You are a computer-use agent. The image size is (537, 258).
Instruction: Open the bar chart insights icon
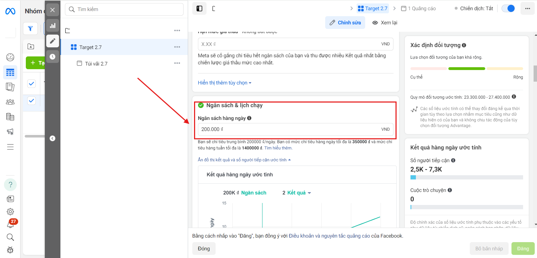coord(52,26)
